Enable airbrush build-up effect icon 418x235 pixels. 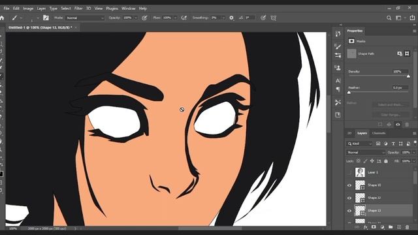[184, 18]
